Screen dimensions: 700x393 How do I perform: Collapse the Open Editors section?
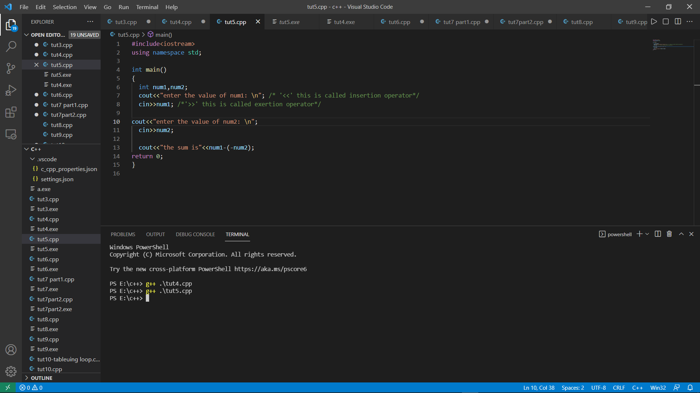[26, 35]
